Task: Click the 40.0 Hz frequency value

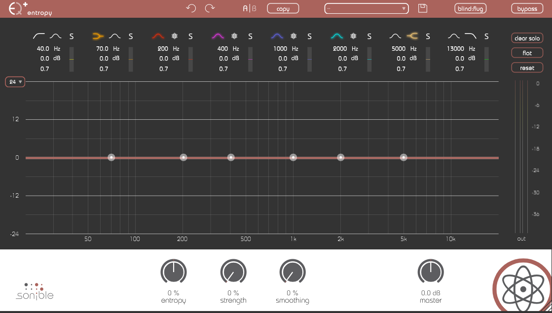Action: point(43,48)
